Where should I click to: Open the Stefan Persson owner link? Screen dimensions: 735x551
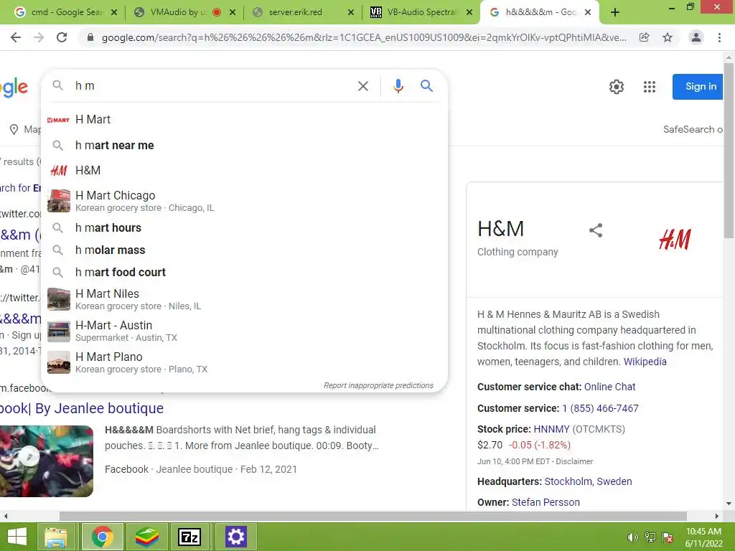(546, 502)
